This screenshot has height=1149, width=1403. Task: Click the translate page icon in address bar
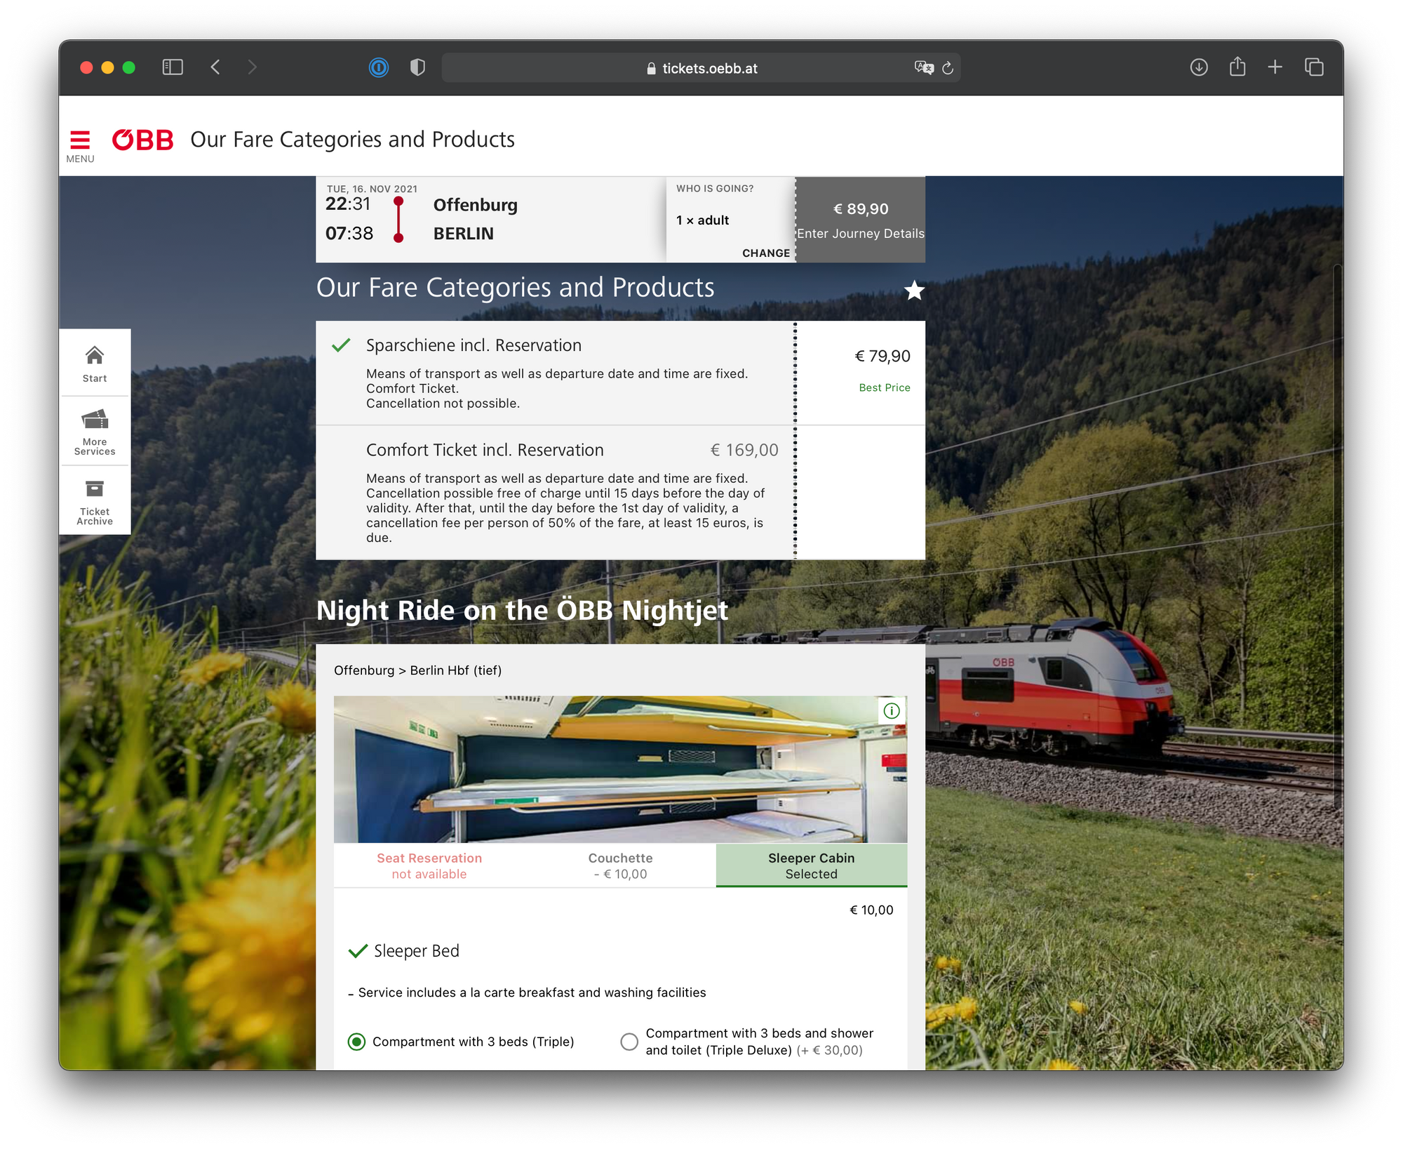(924, 67)
